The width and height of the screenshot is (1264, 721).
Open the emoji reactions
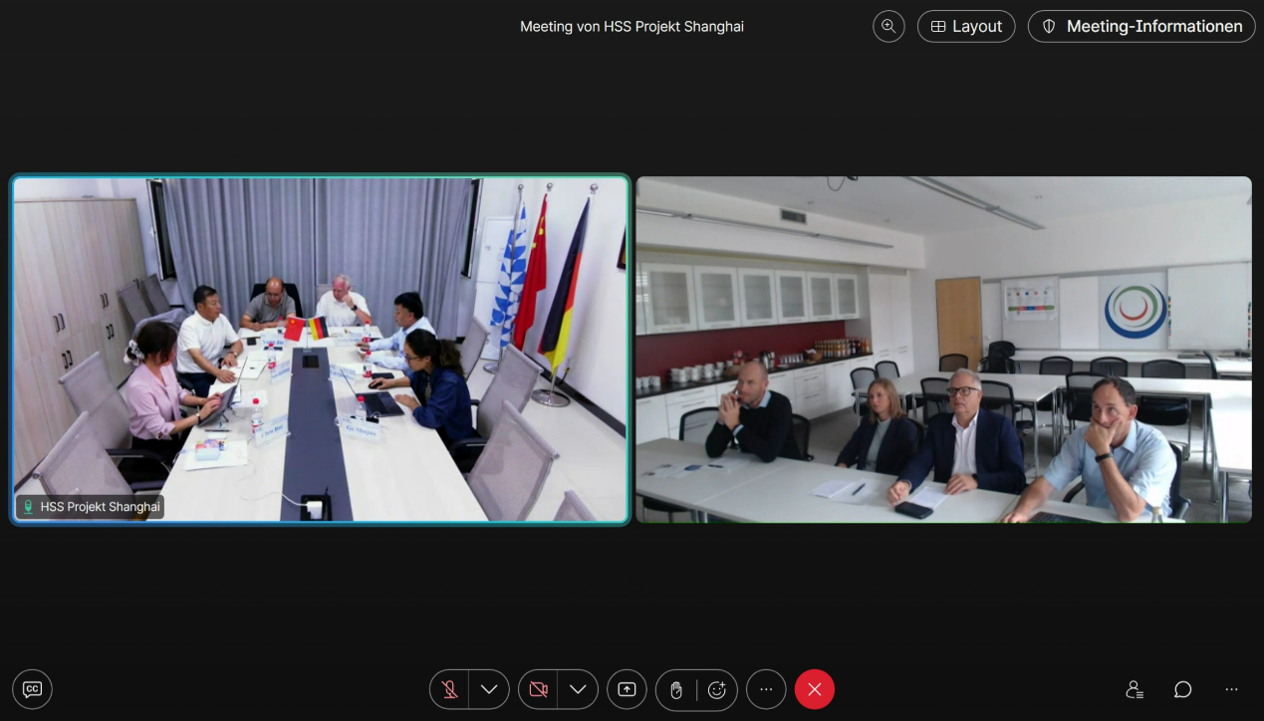[x=716, y=689]
